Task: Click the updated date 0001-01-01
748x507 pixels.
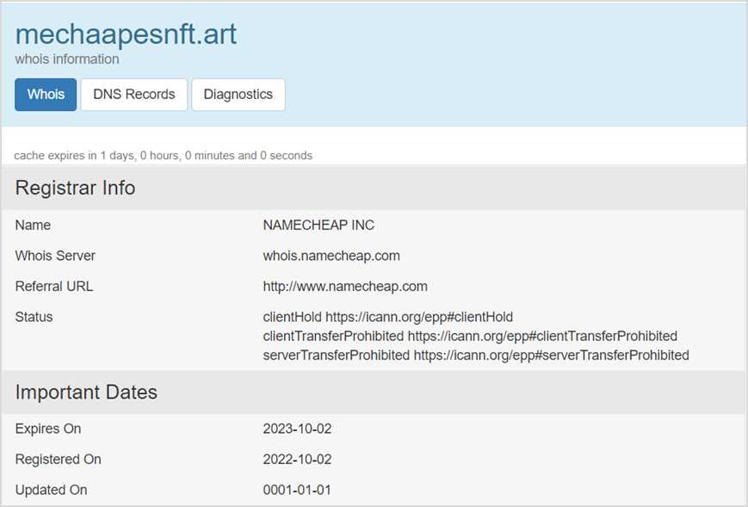Action: pyautogui.click(x=297, y=490)
